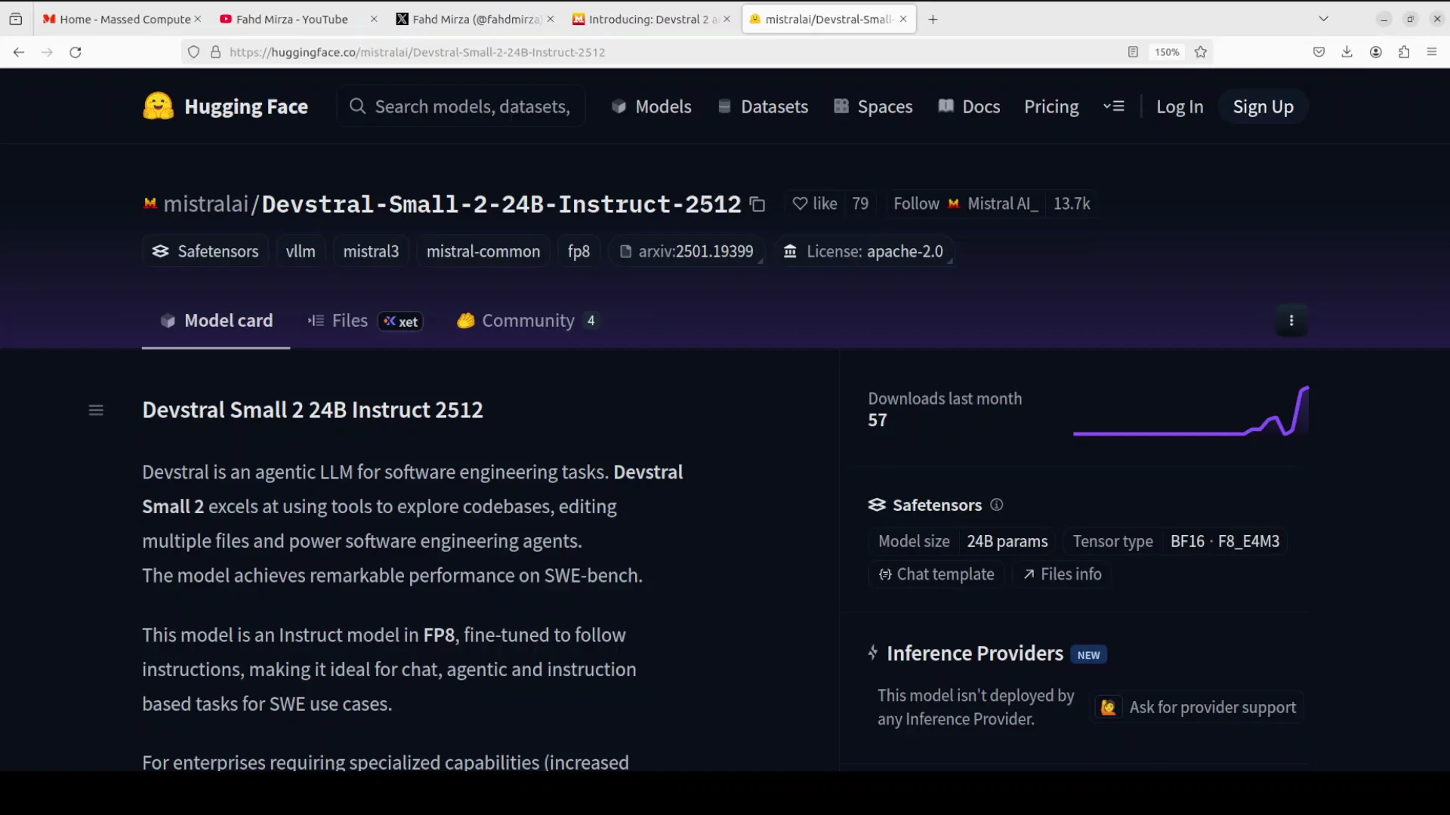Copy the model name to clipboard
The image size is (1450, 815).
(758, 204)
